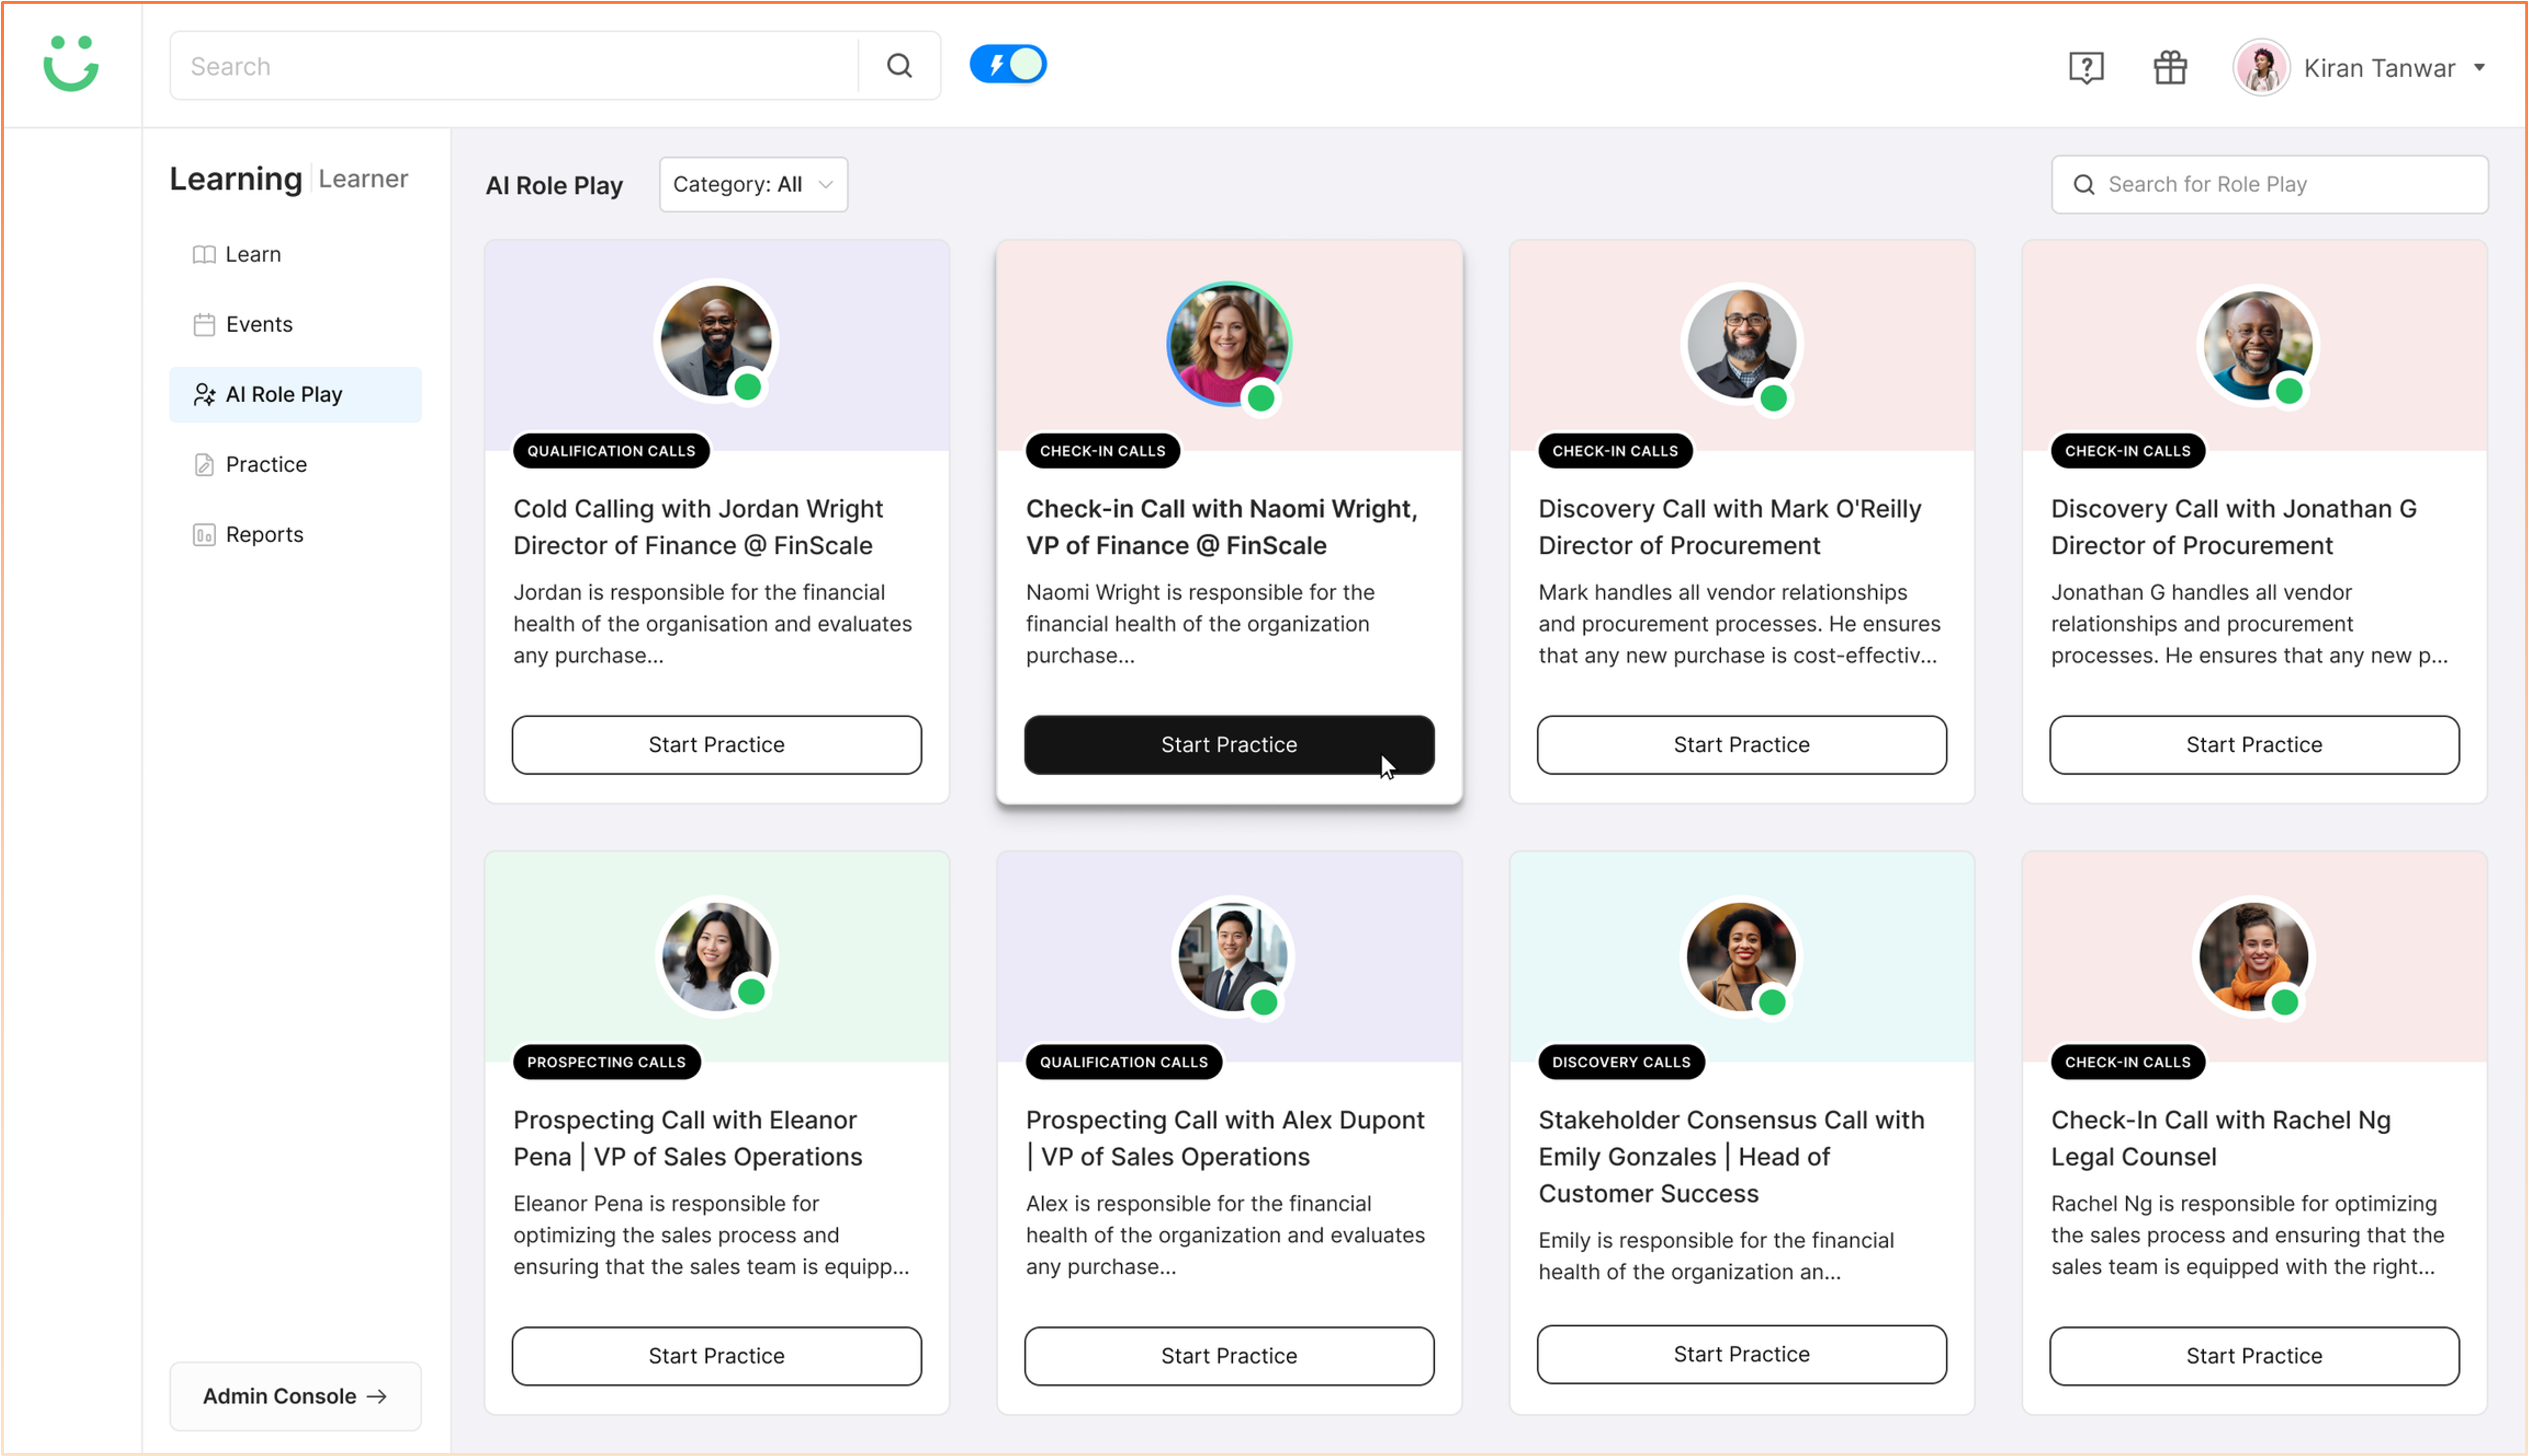Open Stakeholder Consensus Call with Emily Gonzales title

(x=1731, y=1157)
